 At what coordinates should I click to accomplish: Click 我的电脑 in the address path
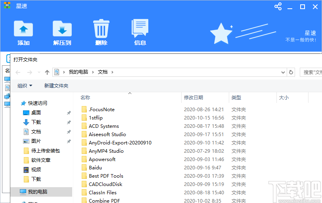tap(78, 72)
